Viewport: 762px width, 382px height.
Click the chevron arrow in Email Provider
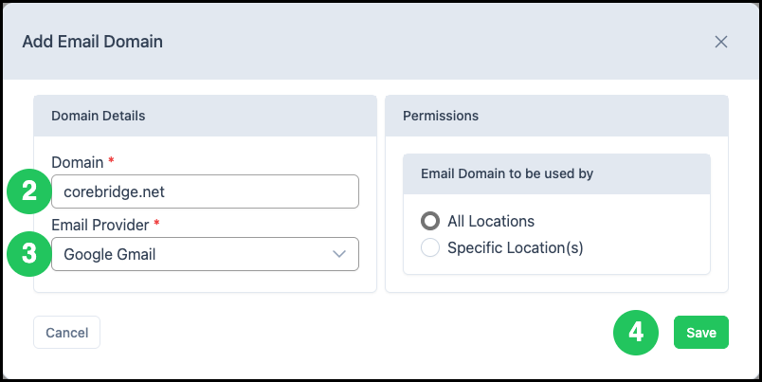(338, 254)
